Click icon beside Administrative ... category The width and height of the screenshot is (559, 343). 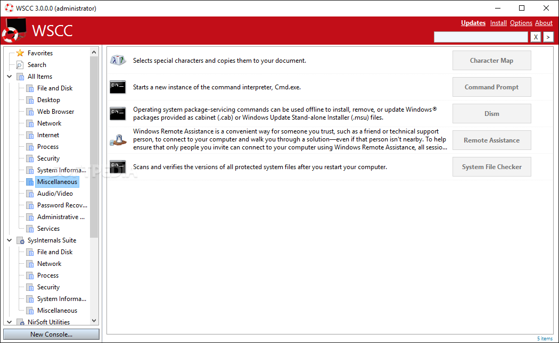[31, 217]
